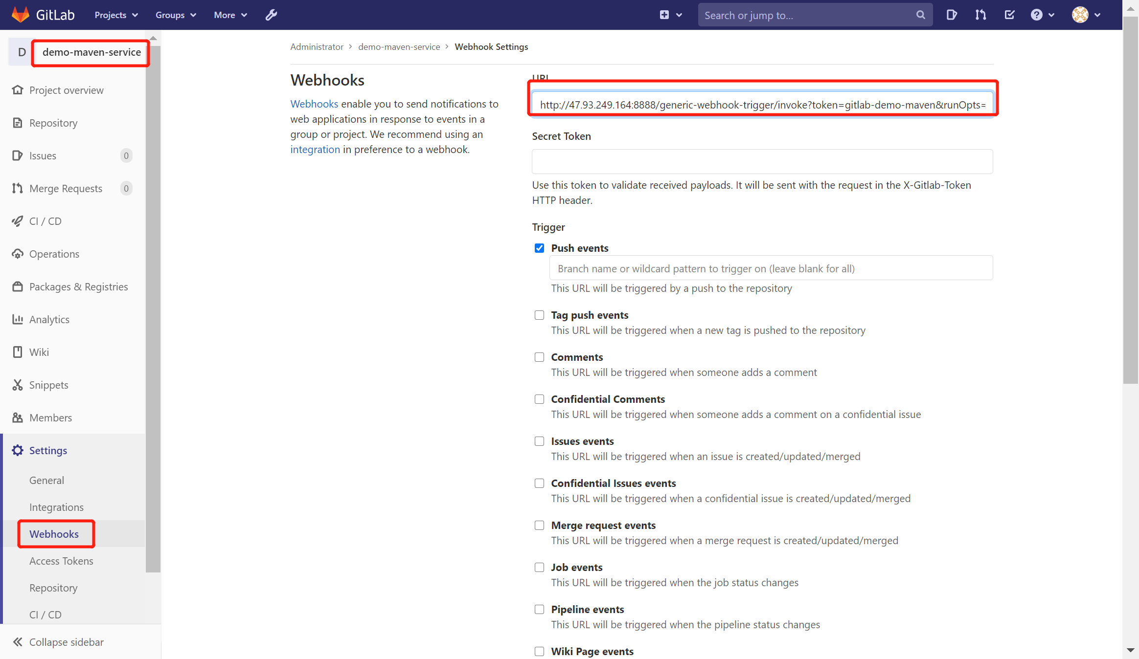The height and width of the screenshot is (659, 1139).
Task: Click the Settings gear icon
Action: tap(18, 450)
